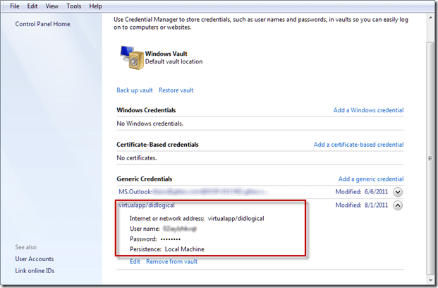Image resolution: width=438 pixels, height=288 pixels.
Task: Go to Control Panel Home
Action: tap(43, 24)
